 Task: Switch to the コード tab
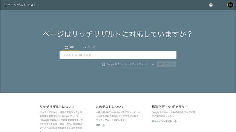[89, 47]
